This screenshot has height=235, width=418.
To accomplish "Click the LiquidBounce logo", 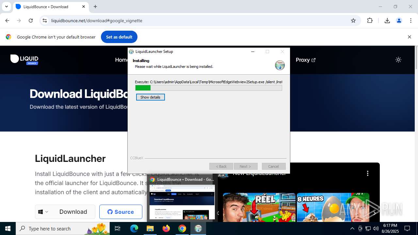I will pyautogui.click(x=24, y=59).
